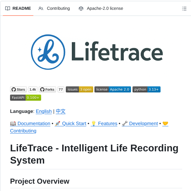Switch to the Contributing tab
Screen dimensions: 191x191
pyautogui.click(x=54, y=9)
